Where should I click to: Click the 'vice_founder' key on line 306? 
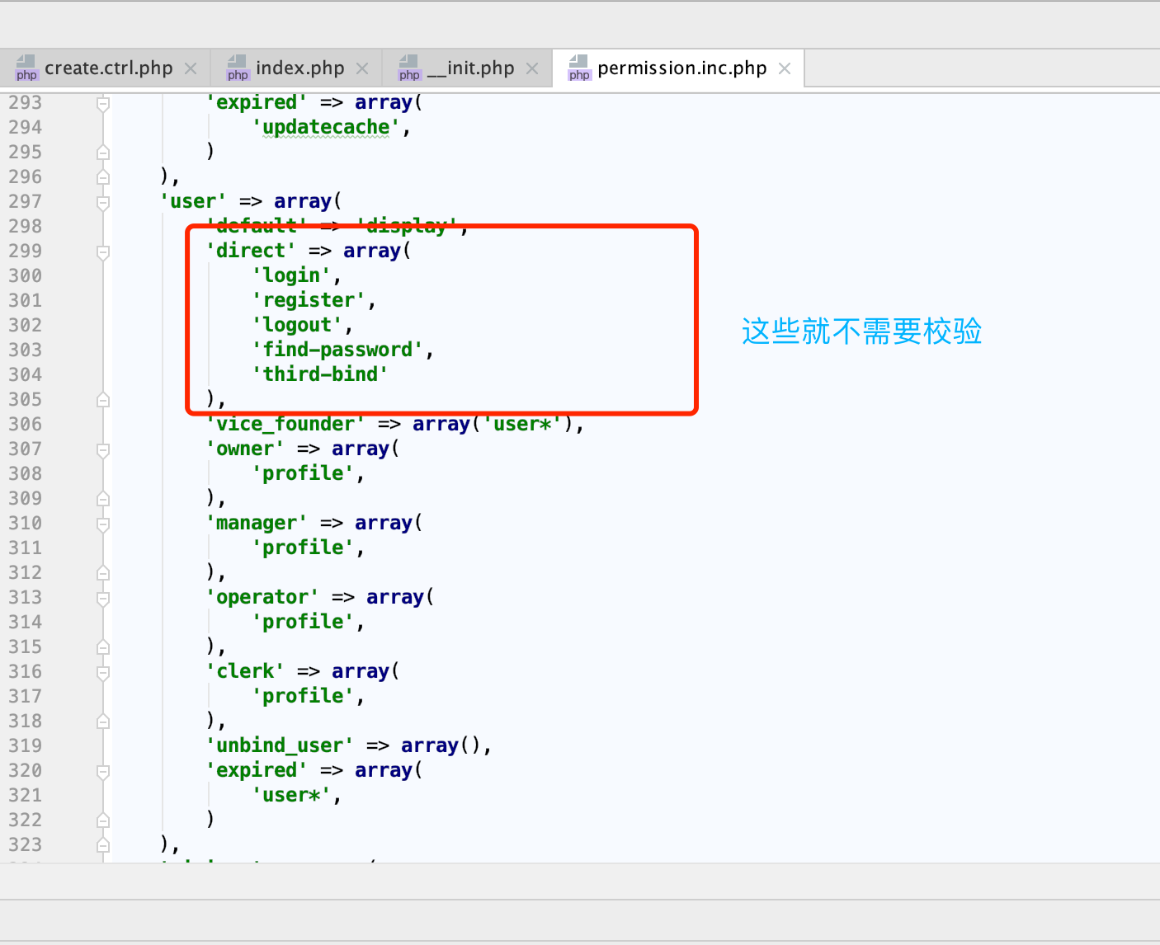coord(285,424)
